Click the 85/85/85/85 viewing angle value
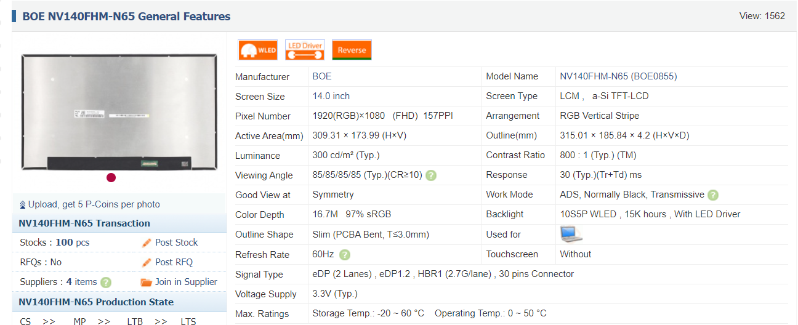The width and height of the screenshot is (798, 325). coord(368,175)
